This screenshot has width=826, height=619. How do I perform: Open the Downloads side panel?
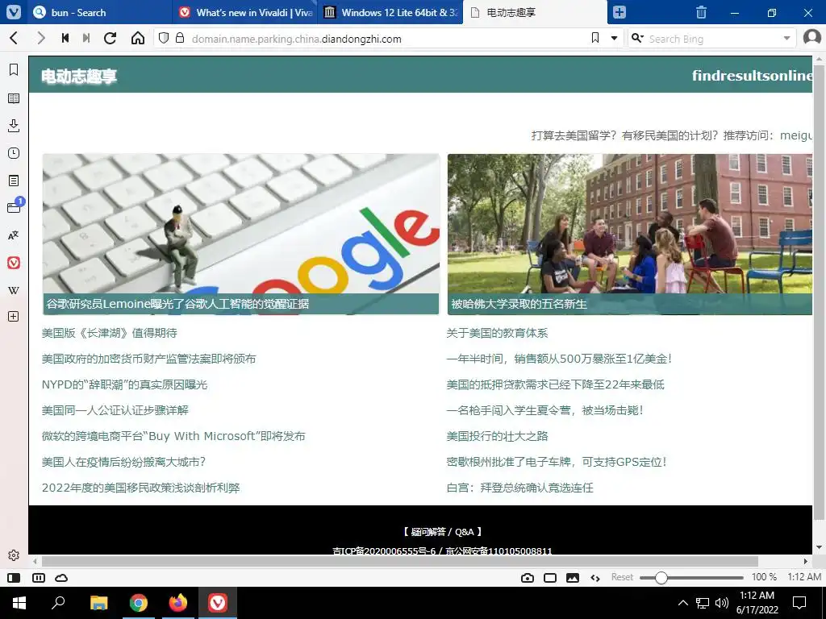(x=14, y=125)
